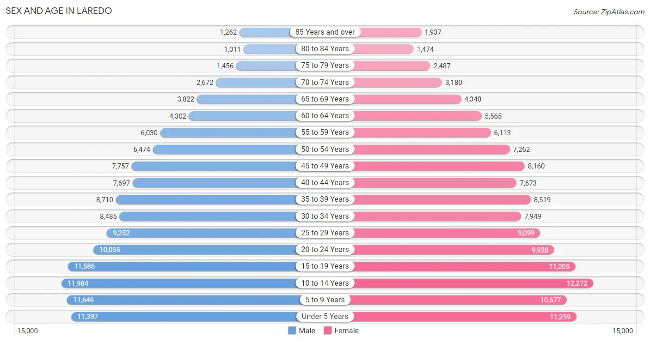This screenshot has width=650, height=342.
Task: Select the 85 Years and over label
Action: coord(325,32)
